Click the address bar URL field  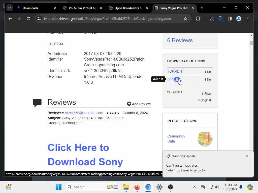click(x=107, y=19)
